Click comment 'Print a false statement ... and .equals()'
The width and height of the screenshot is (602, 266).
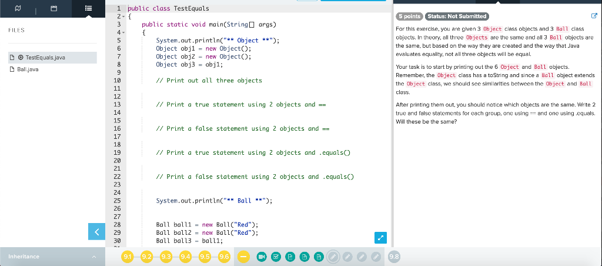255,177
